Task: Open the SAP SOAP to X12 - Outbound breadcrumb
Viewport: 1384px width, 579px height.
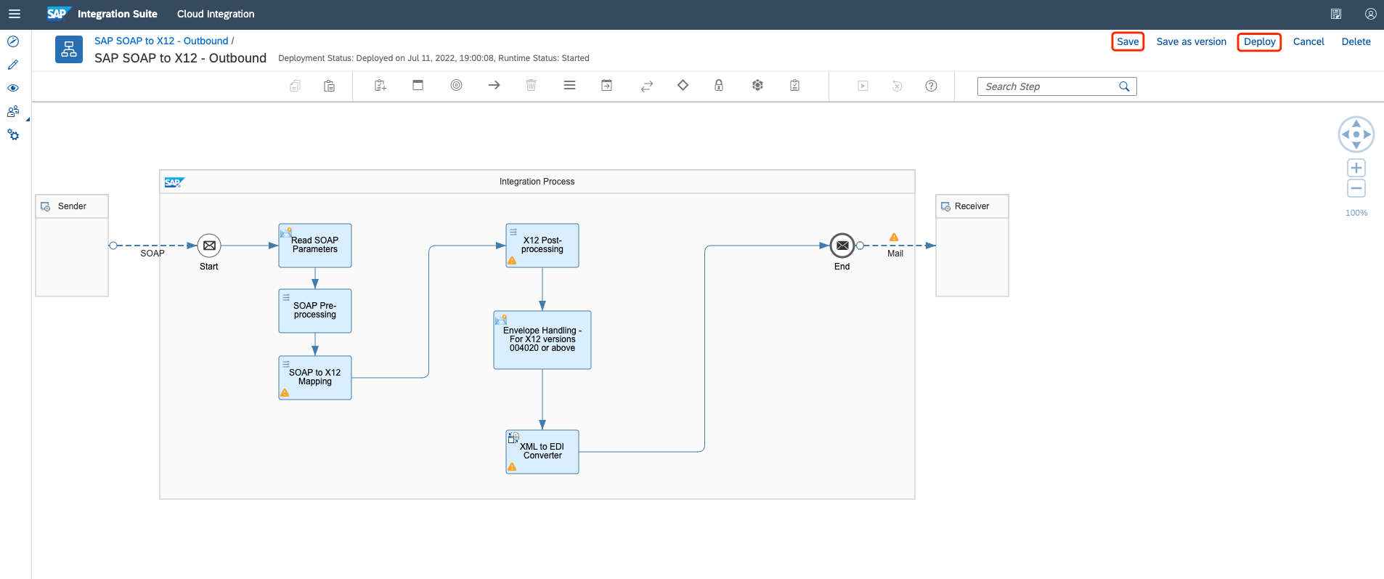Action: (x=161, y=41)
